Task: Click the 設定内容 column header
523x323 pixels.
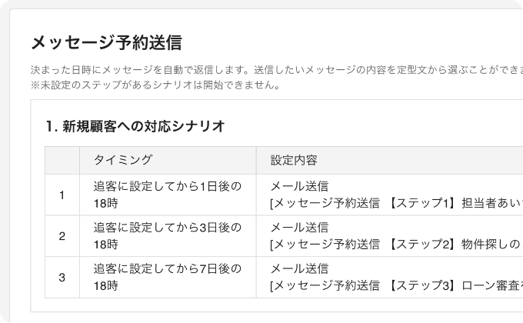Action: click(x=294, y=160)
